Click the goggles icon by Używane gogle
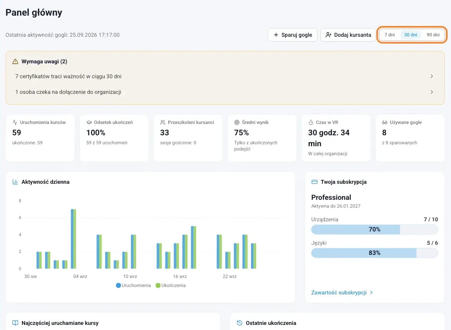This screenshot has height=330, width=451. click(385, 122)
